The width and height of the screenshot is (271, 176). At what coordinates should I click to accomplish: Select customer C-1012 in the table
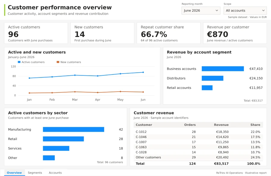tap(141, 132)
